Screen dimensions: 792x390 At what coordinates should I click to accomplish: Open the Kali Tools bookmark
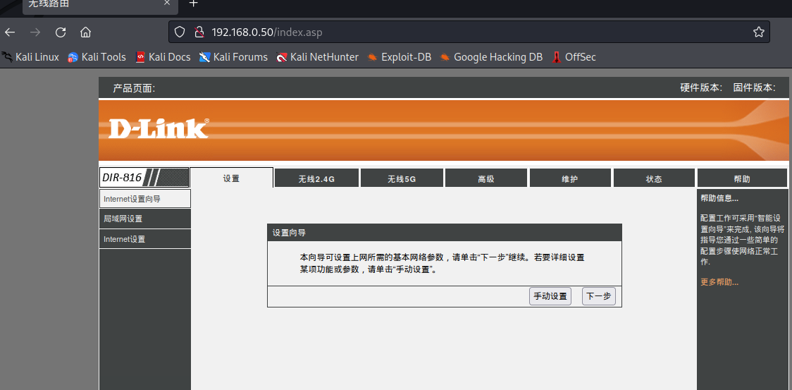pyautogui.click(x=97, y=57)
